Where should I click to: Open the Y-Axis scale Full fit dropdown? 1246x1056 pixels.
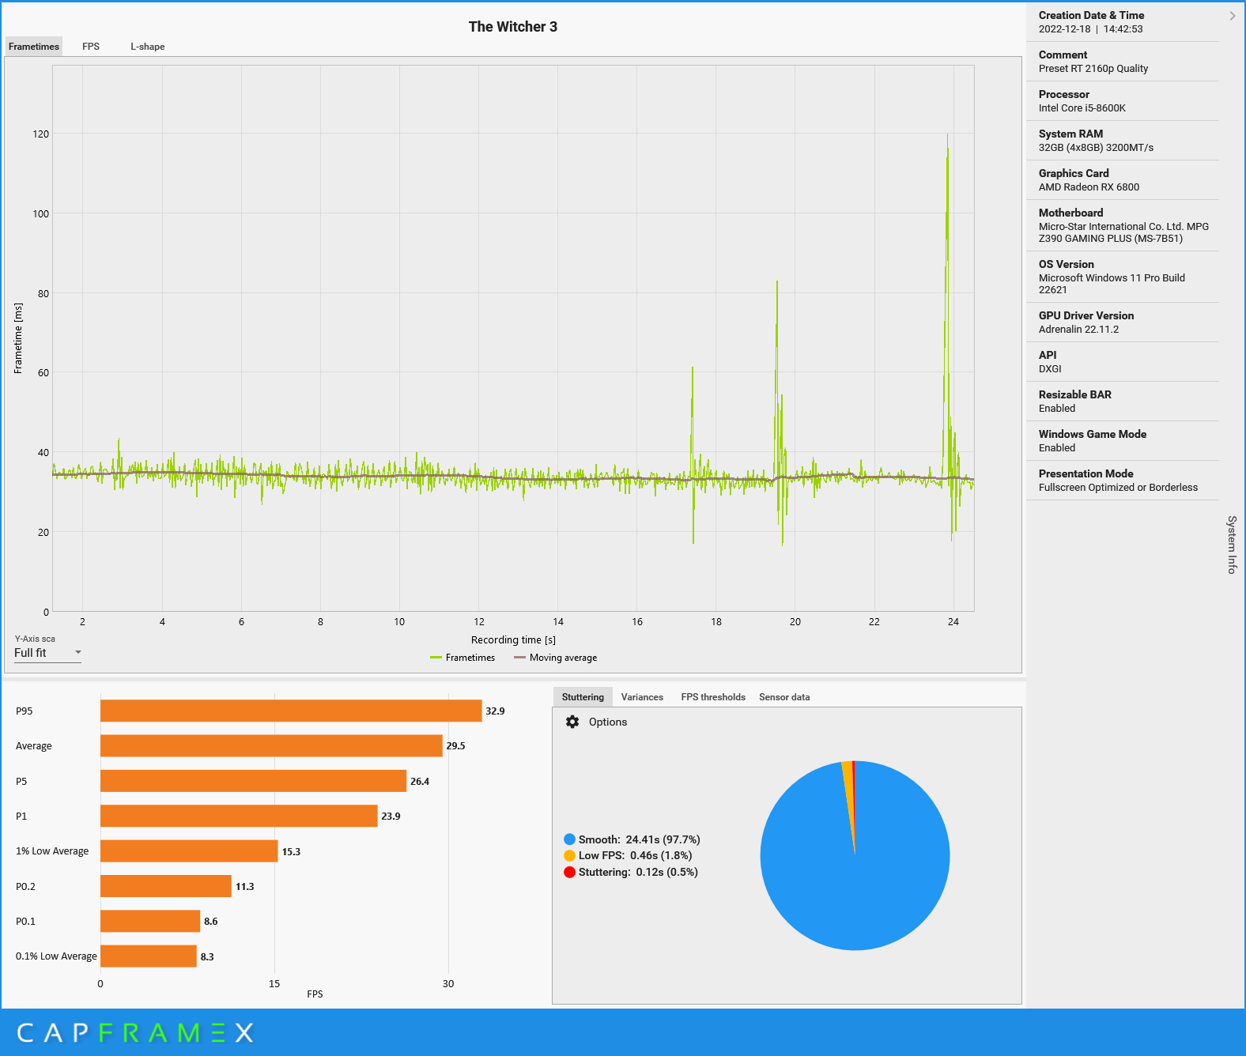coord(47,653)
